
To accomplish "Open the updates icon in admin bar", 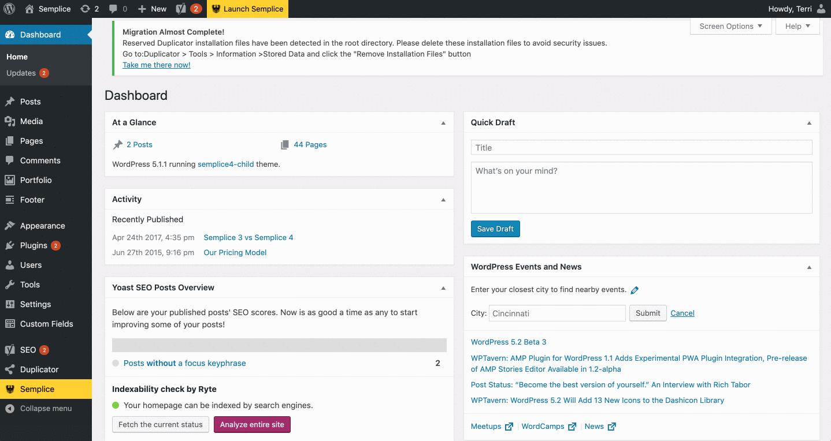I will point(85,9).
